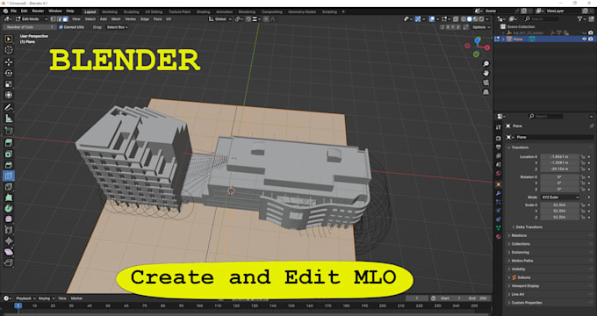Open the Edit Mode dropdown
Screen dimensions: 597x316
[x=32, y=19]
